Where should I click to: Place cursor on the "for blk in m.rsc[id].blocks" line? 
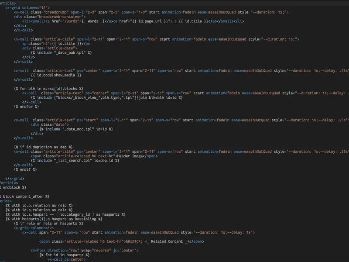click(48, 89)
